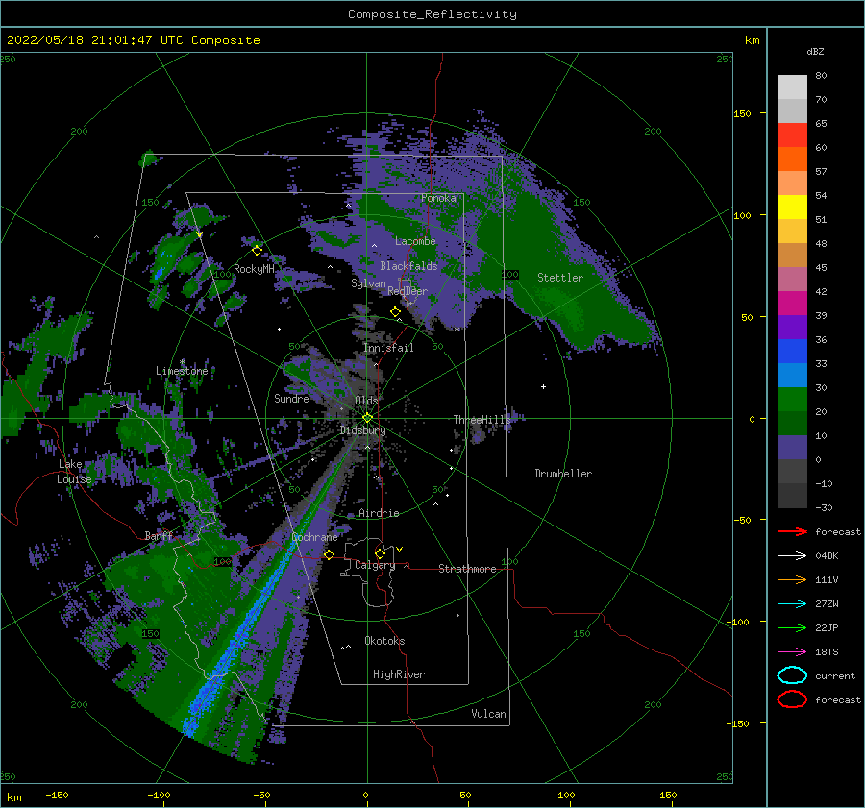Click the HighRiver city label

click(x=399, y=674)
